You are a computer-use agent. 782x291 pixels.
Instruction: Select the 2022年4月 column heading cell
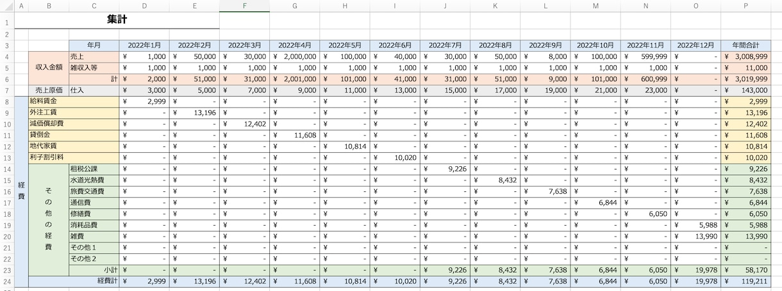(x=295, y=45)
